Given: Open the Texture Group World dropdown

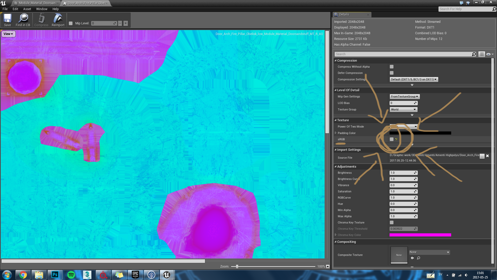Looking at the screenshot, I should (x=403, y=109).
